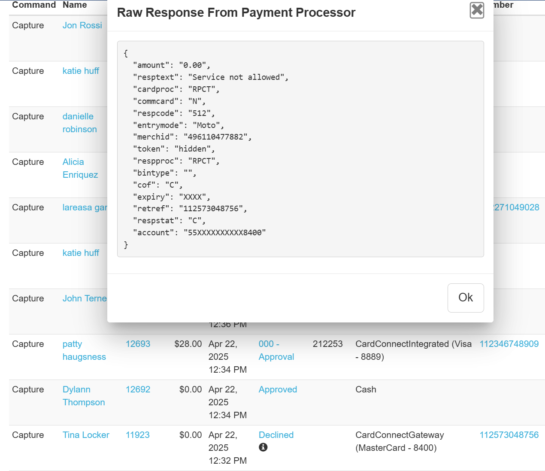The width and height of the screenshot is (545, 471).
Task: Click Capture command in Tina Locker row
Action: (28, 435)
